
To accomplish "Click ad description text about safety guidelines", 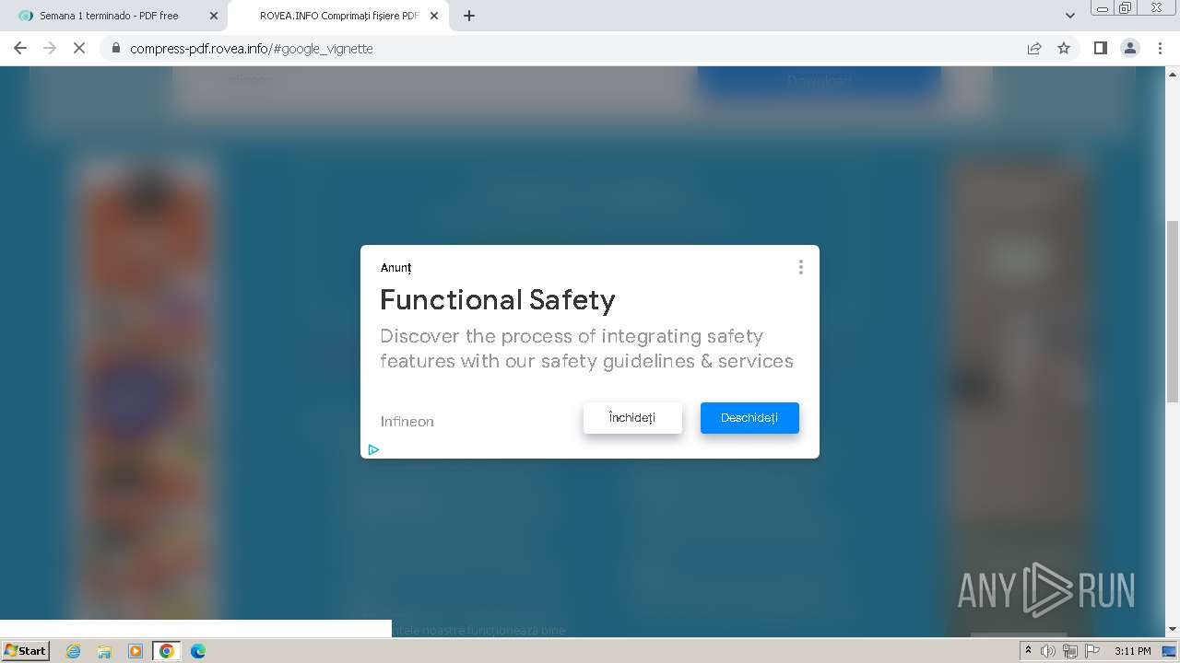I will 586,348.
